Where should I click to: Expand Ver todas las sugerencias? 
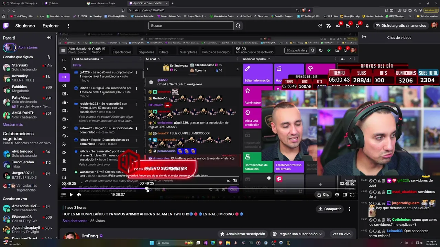pos(27,188)
